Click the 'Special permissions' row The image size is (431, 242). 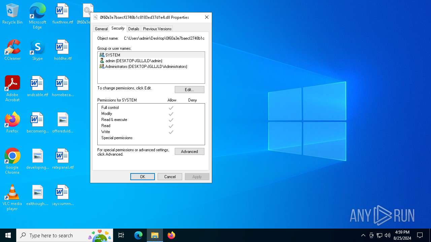151,138
